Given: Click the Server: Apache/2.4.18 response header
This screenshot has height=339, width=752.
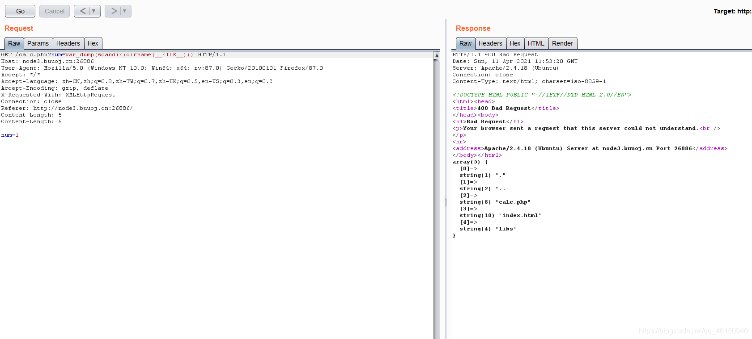Looking at the screenshot, I should (x=506, y=68).
